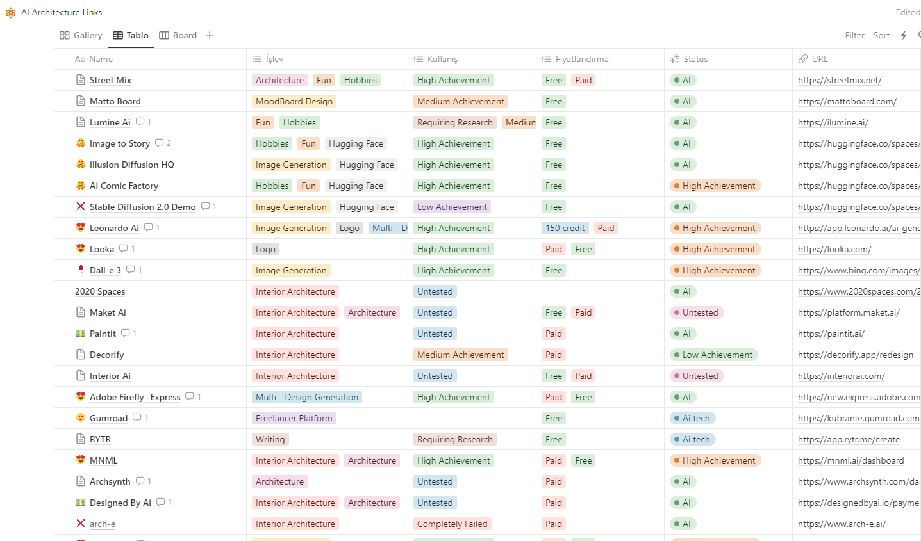Open the Maket Ai page
The height and width of the screenshot is (541, 921).
coord(108,312)
